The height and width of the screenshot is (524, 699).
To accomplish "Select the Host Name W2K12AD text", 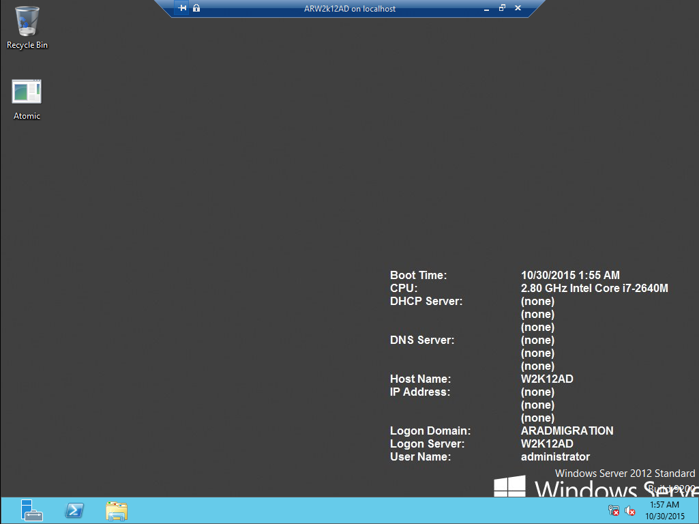I will pyautogui.click(x=547, y=379).
